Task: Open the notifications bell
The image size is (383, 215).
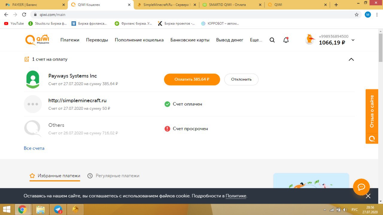Action: click(x=286, y=40)
